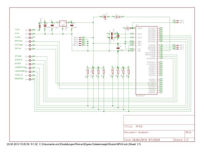Click the RESET pin label on IC1

tap(140, 28)
